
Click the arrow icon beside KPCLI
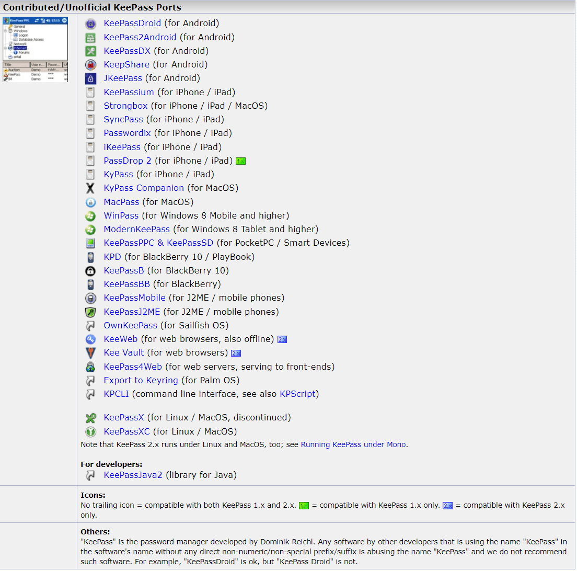tap(90, 394)
